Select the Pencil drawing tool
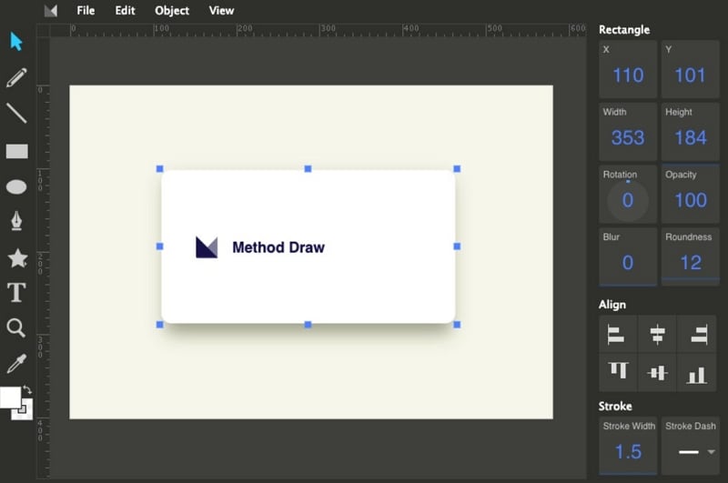Image resolution: width=728 pixels, height=483 pixels. pyautogui.click(x=16, y=78)
